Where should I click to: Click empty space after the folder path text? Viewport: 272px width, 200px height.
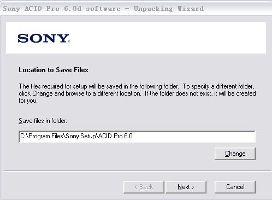(193, 137)
